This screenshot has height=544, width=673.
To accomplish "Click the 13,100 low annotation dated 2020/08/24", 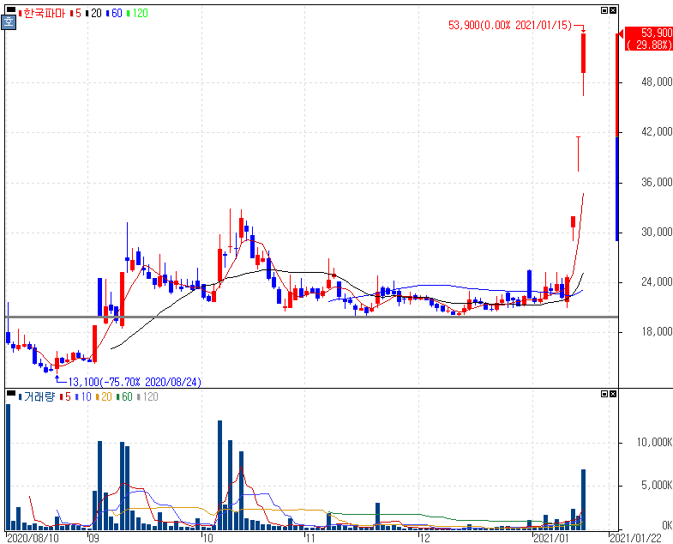I will (135, 382).
